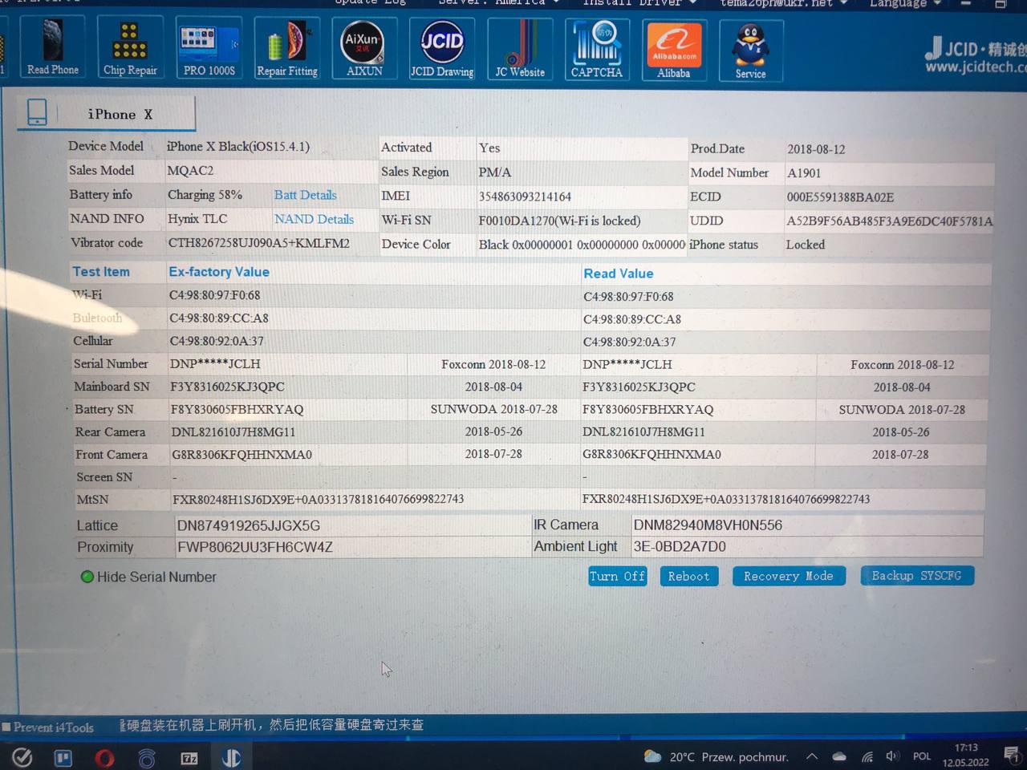
Task: Click the Rear Camera ex-factory value DNL821610J7H8MG11
Action: coord(233,432)
